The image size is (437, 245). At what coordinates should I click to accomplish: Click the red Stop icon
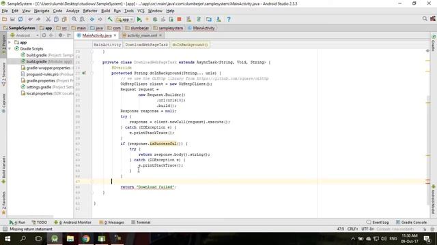[x=179, y=19]
